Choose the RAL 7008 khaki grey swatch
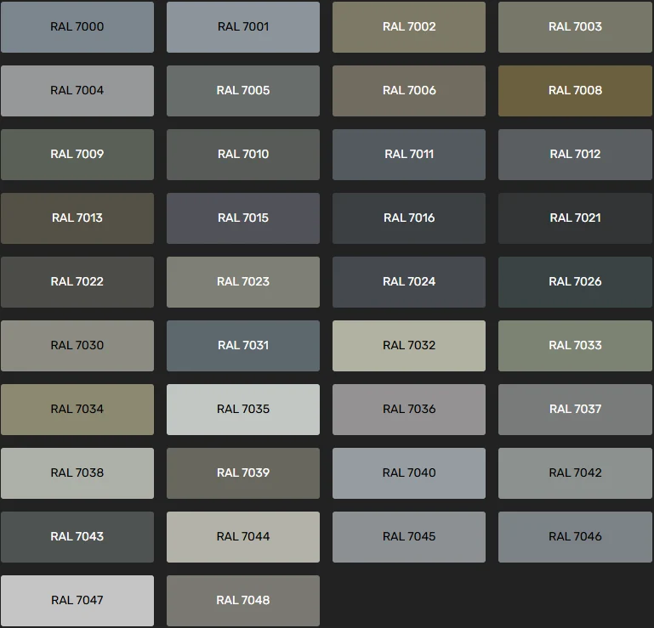The image size is (654, 628). pyautogui.click(x=575, y=91)
